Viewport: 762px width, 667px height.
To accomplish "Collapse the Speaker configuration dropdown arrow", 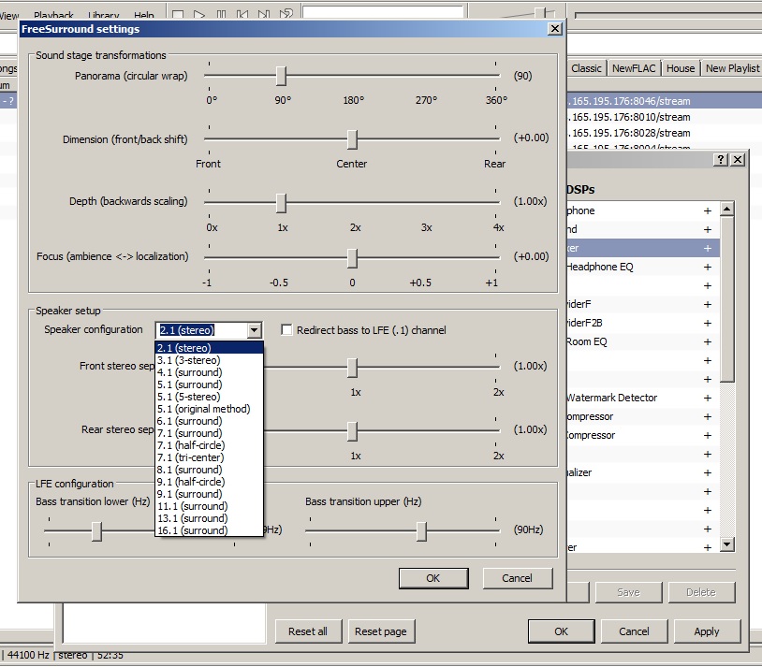I will [x=254, y=330].
